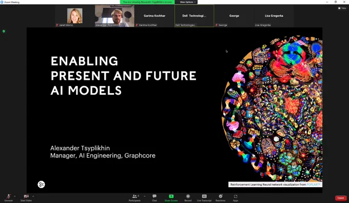The width and height of the screenshot is (349, 203).
Task: Click the green screen viewing notification banner
Action: [147, 2]
